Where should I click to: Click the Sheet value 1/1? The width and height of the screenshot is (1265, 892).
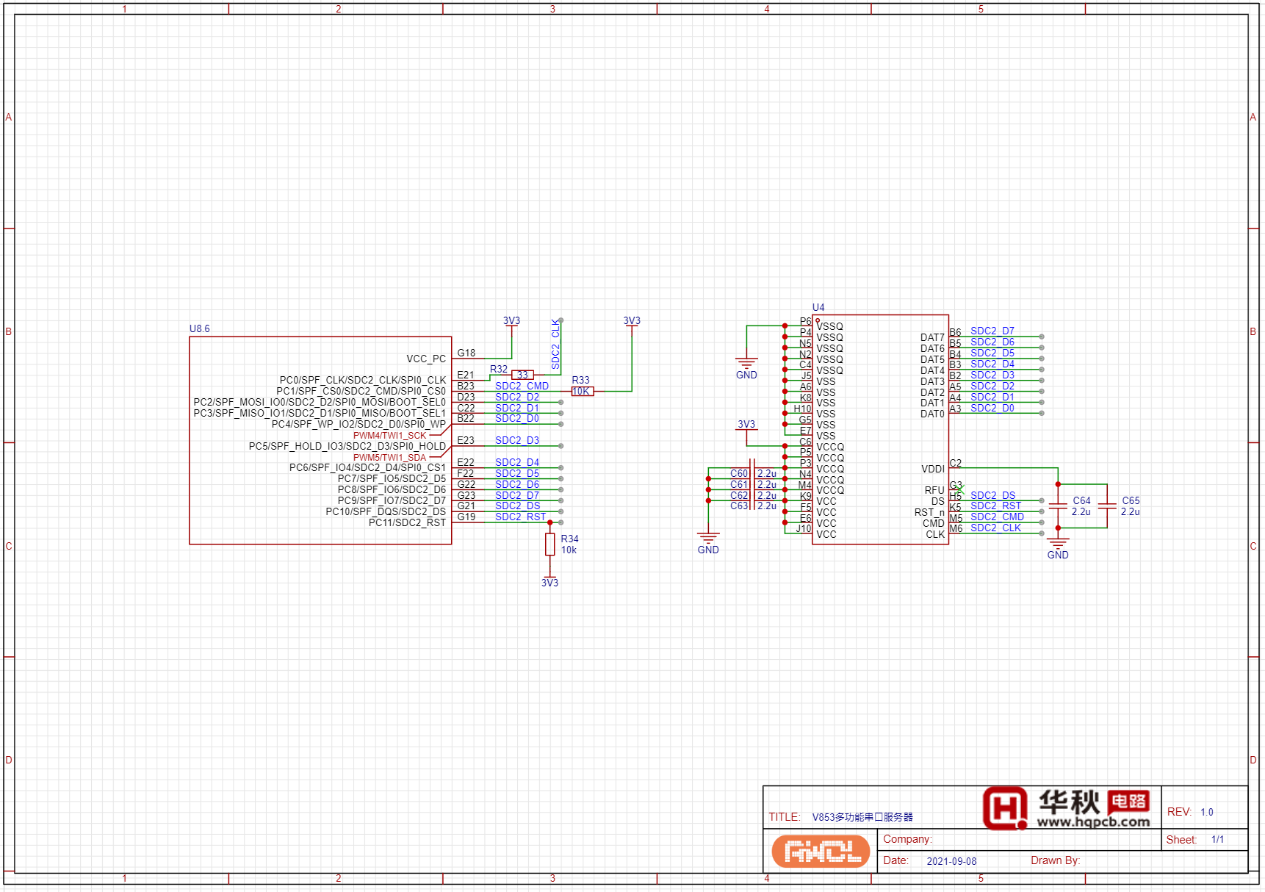(x=1217, y=839)
